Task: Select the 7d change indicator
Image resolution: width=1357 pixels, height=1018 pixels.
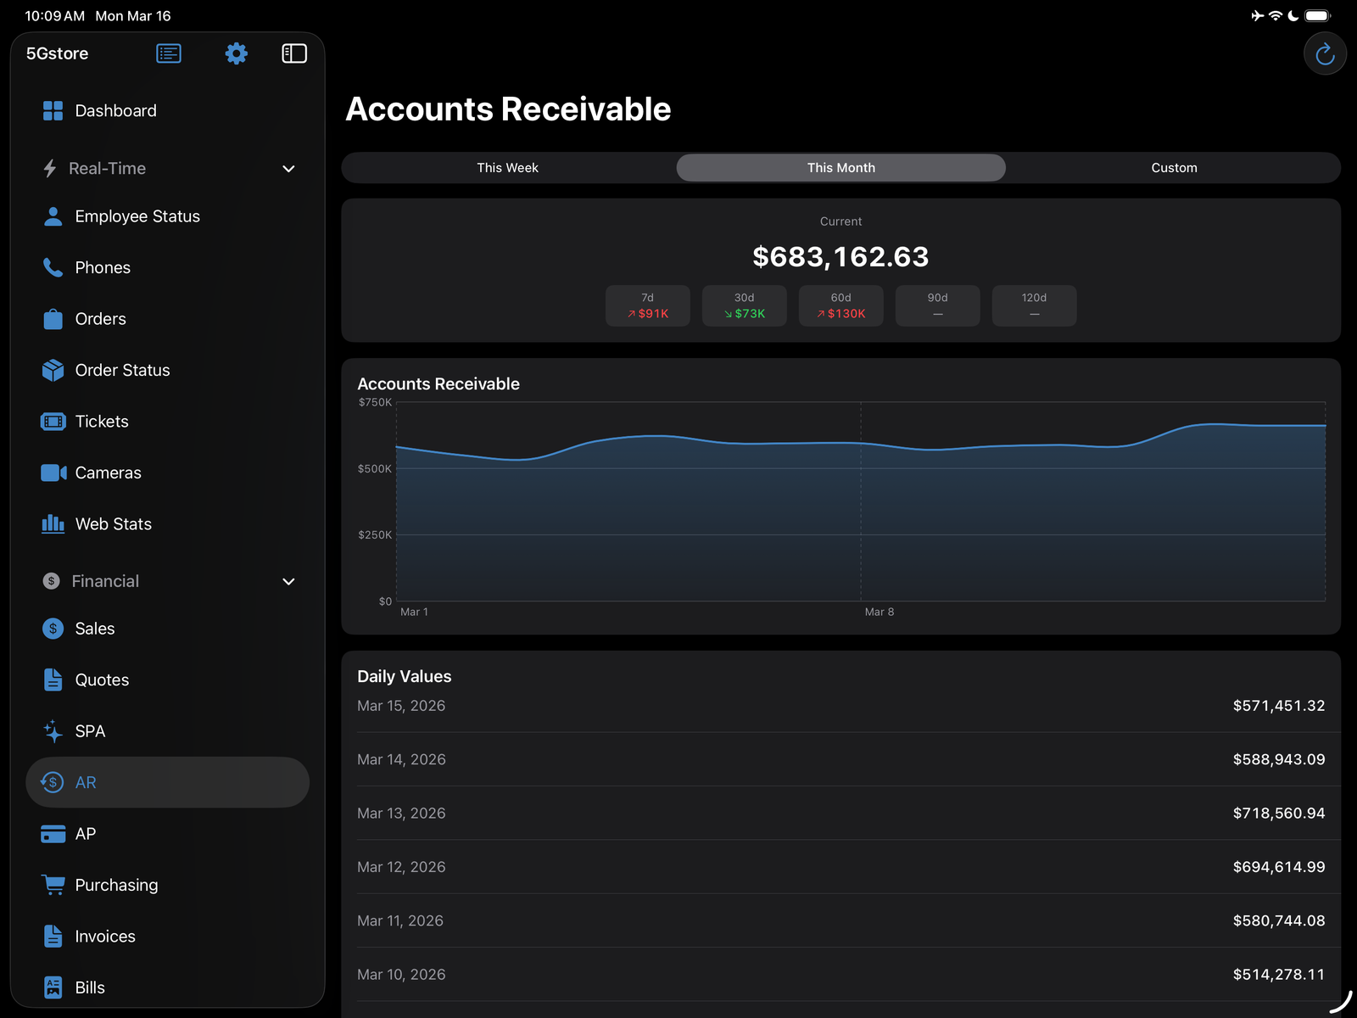Action: point(647,305)
